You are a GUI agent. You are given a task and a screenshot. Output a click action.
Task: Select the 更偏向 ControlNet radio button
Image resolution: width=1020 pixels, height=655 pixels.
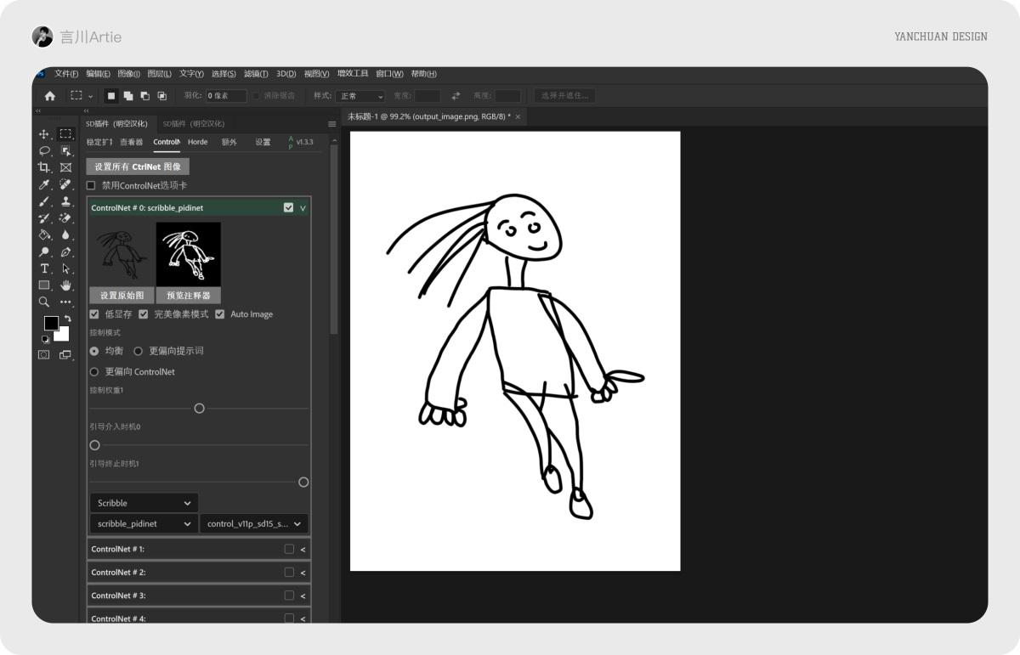[x=93, y=371]
